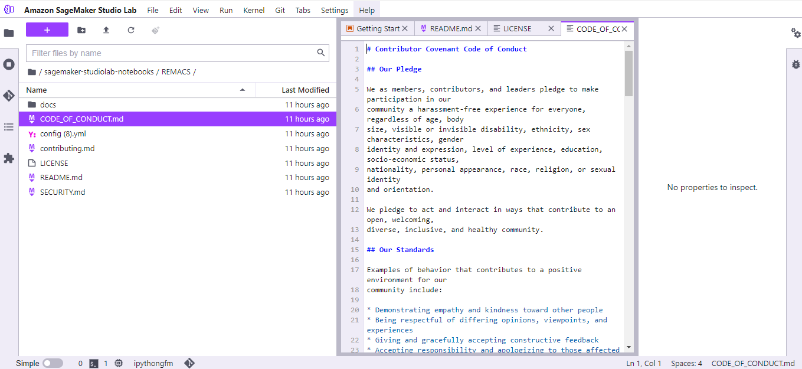Close the Getting Started tab
The width and height of the screenshot is (802, 369).
click(x=405, y=28)
